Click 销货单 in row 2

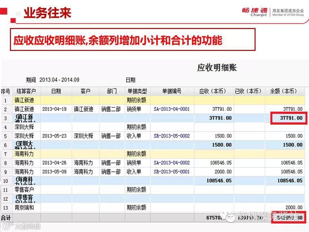point(134,109)
